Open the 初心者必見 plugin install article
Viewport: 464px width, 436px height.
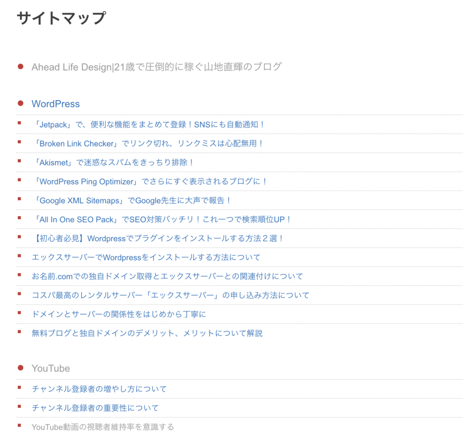pos(157,238)
